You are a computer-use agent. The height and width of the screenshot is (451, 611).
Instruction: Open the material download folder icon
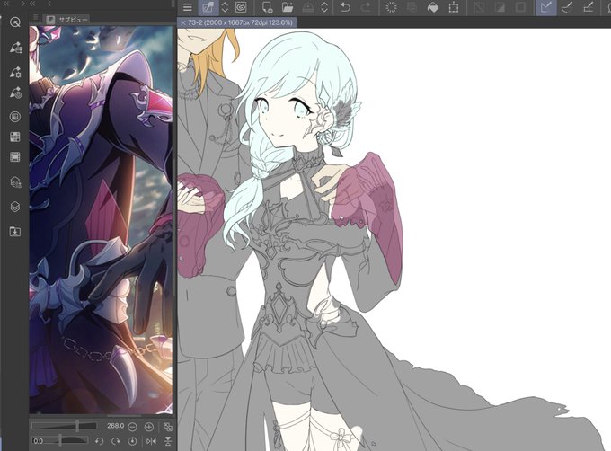pyautogui.click(x=14, y=232)
